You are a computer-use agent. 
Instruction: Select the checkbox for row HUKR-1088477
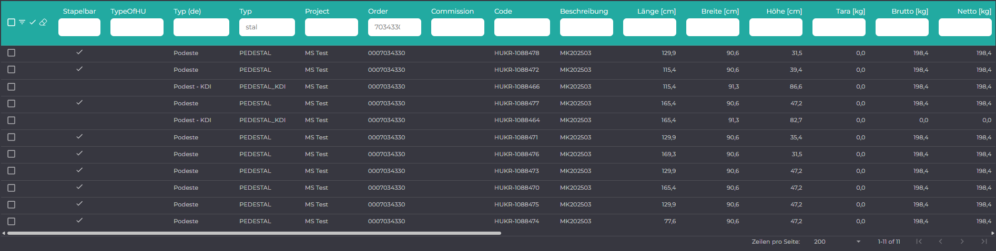click(12, 103)
